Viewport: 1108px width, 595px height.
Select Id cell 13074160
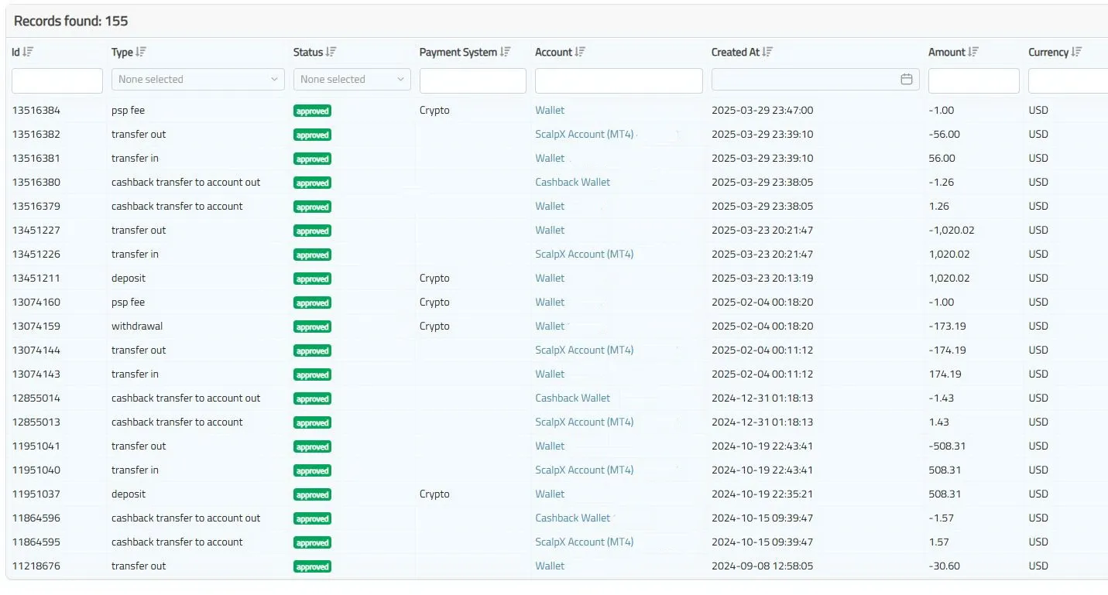coord(36,302)
